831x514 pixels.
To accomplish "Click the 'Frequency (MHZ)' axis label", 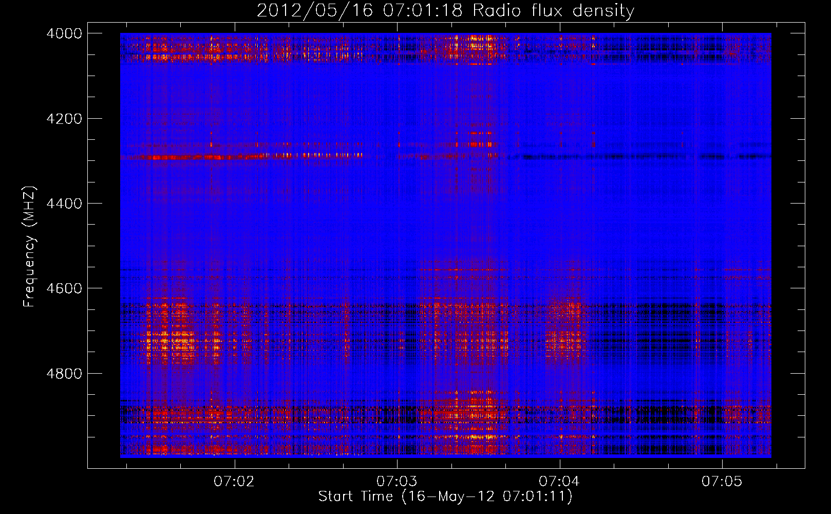I will click(x=30, y=247).
